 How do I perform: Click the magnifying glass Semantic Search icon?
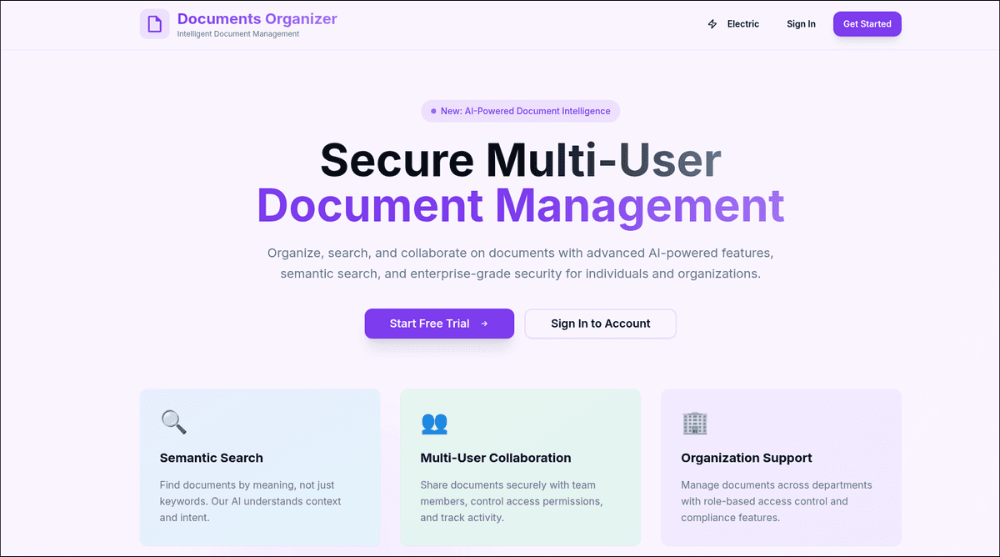[x=173, y=421]
